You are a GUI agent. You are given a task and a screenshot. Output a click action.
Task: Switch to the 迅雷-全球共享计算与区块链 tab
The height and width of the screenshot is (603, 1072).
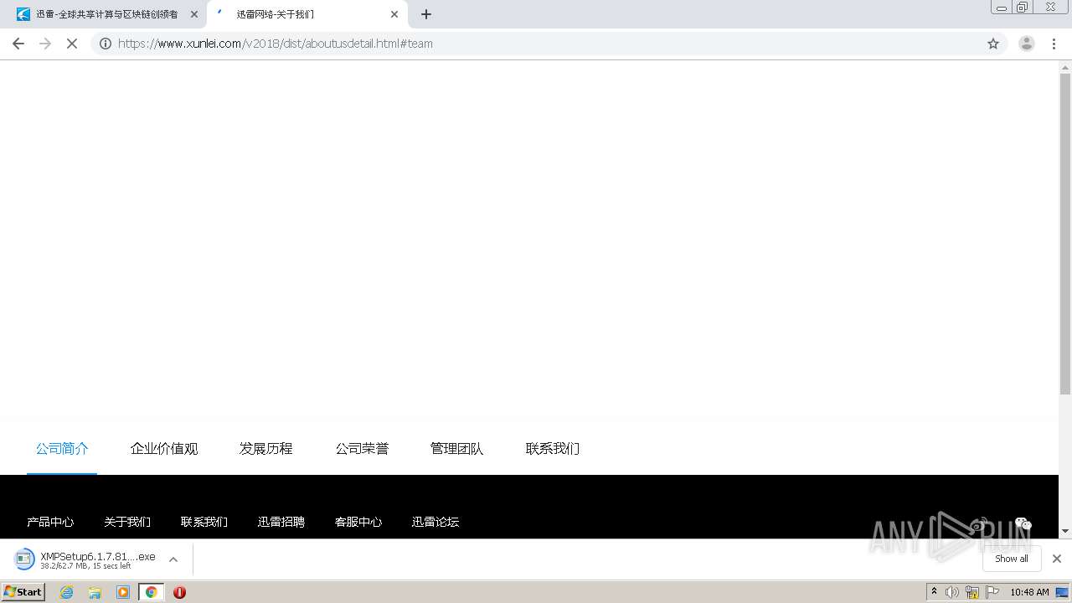pos(106,14)
